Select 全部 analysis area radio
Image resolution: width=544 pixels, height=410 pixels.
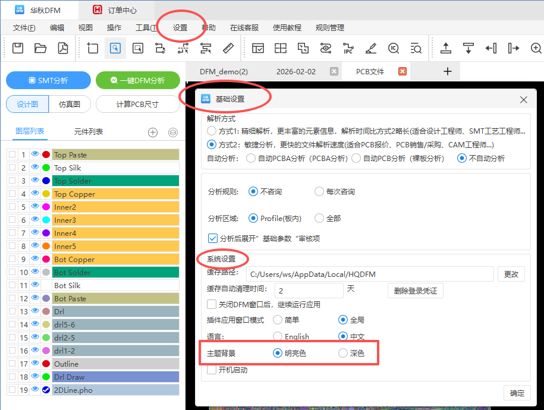[319, 218]
